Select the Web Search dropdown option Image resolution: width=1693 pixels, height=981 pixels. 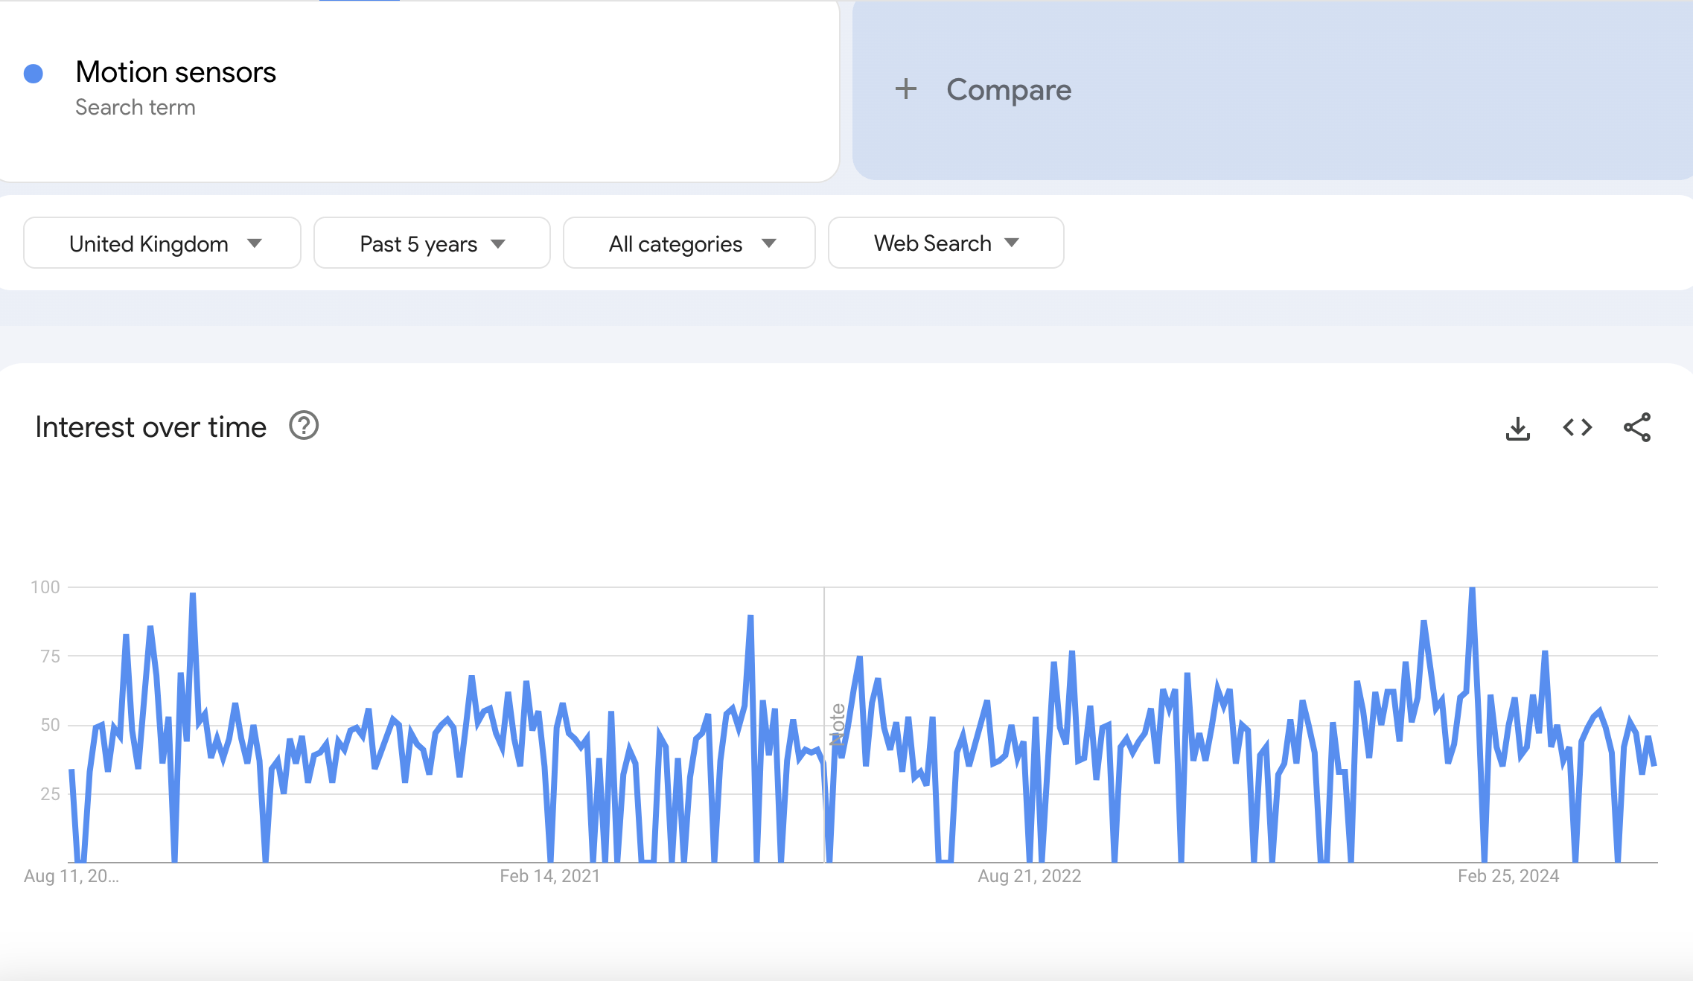(x=947, y=243)
